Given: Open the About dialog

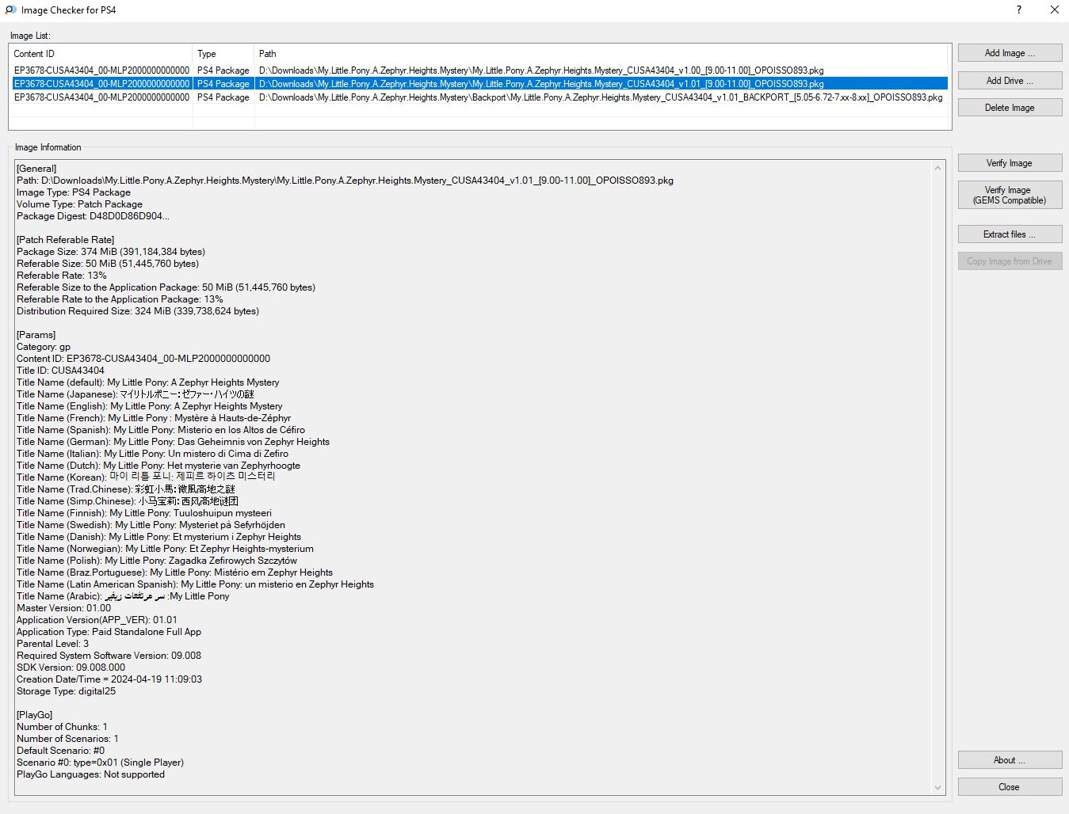Looking at the screenshot, I should 1010,760.
